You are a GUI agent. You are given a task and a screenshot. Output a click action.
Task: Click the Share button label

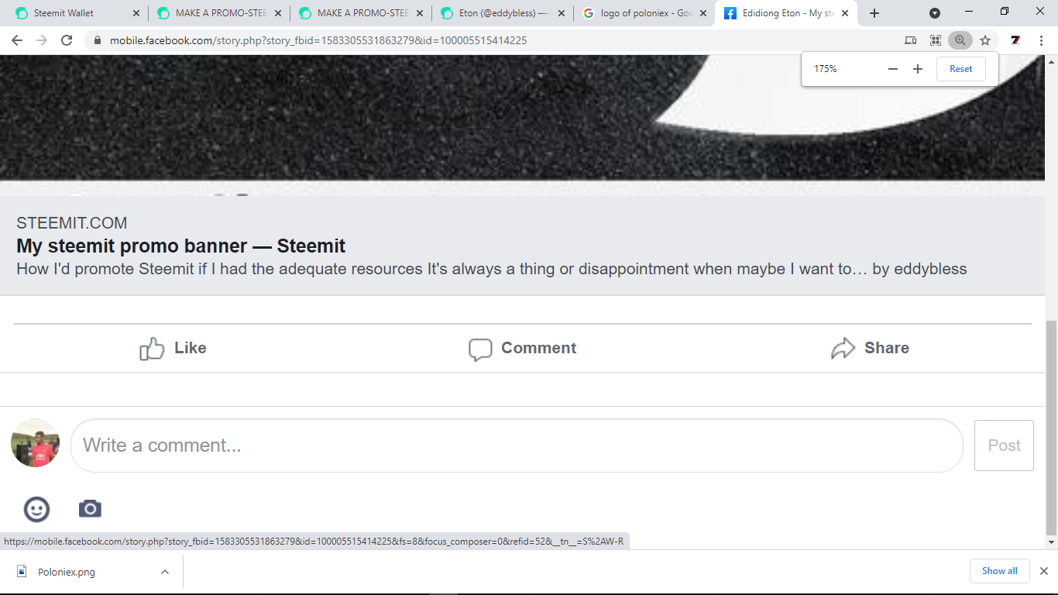[886, 348]
